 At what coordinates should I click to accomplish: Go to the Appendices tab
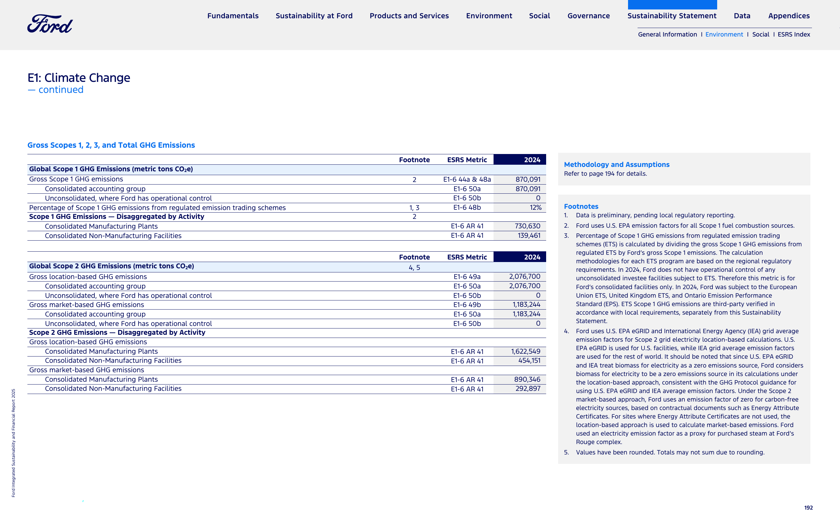789,16
